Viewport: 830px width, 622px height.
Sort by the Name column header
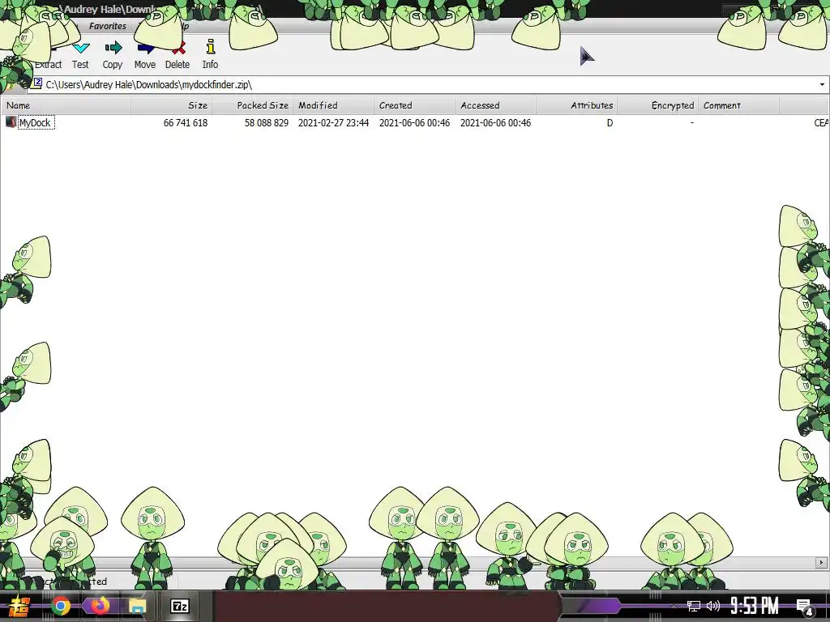[66, 105]
